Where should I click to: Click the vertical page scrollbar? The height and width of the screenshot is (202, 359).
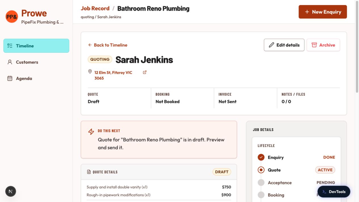point(357,47)
